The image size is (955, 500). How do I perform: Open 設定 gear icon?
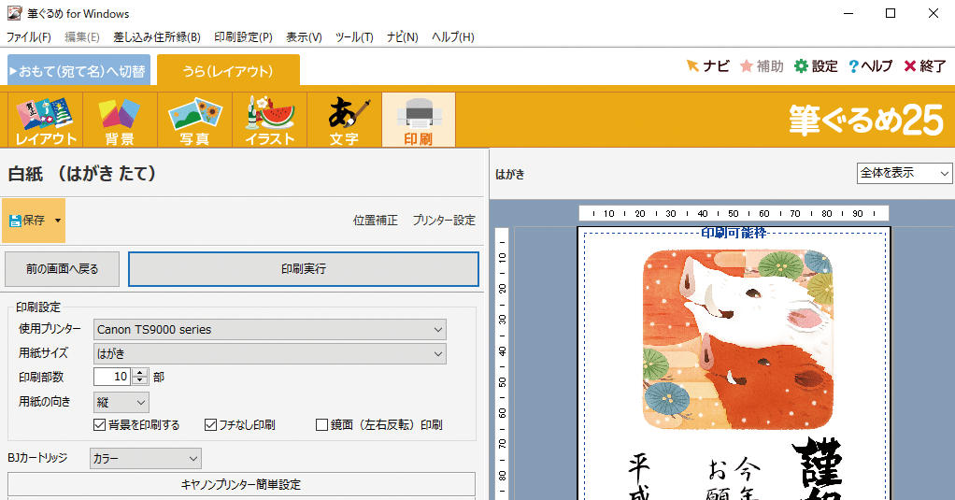pyautogui.click(x=801, y=65)
